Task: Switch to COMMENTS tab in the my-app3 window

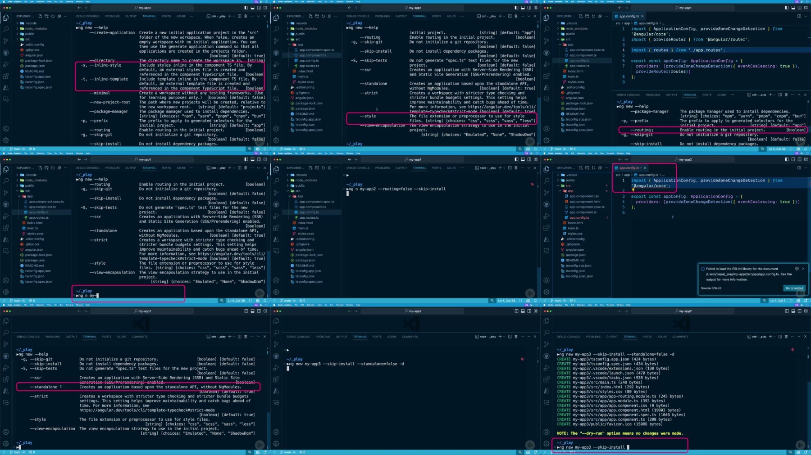Action: 680,336
